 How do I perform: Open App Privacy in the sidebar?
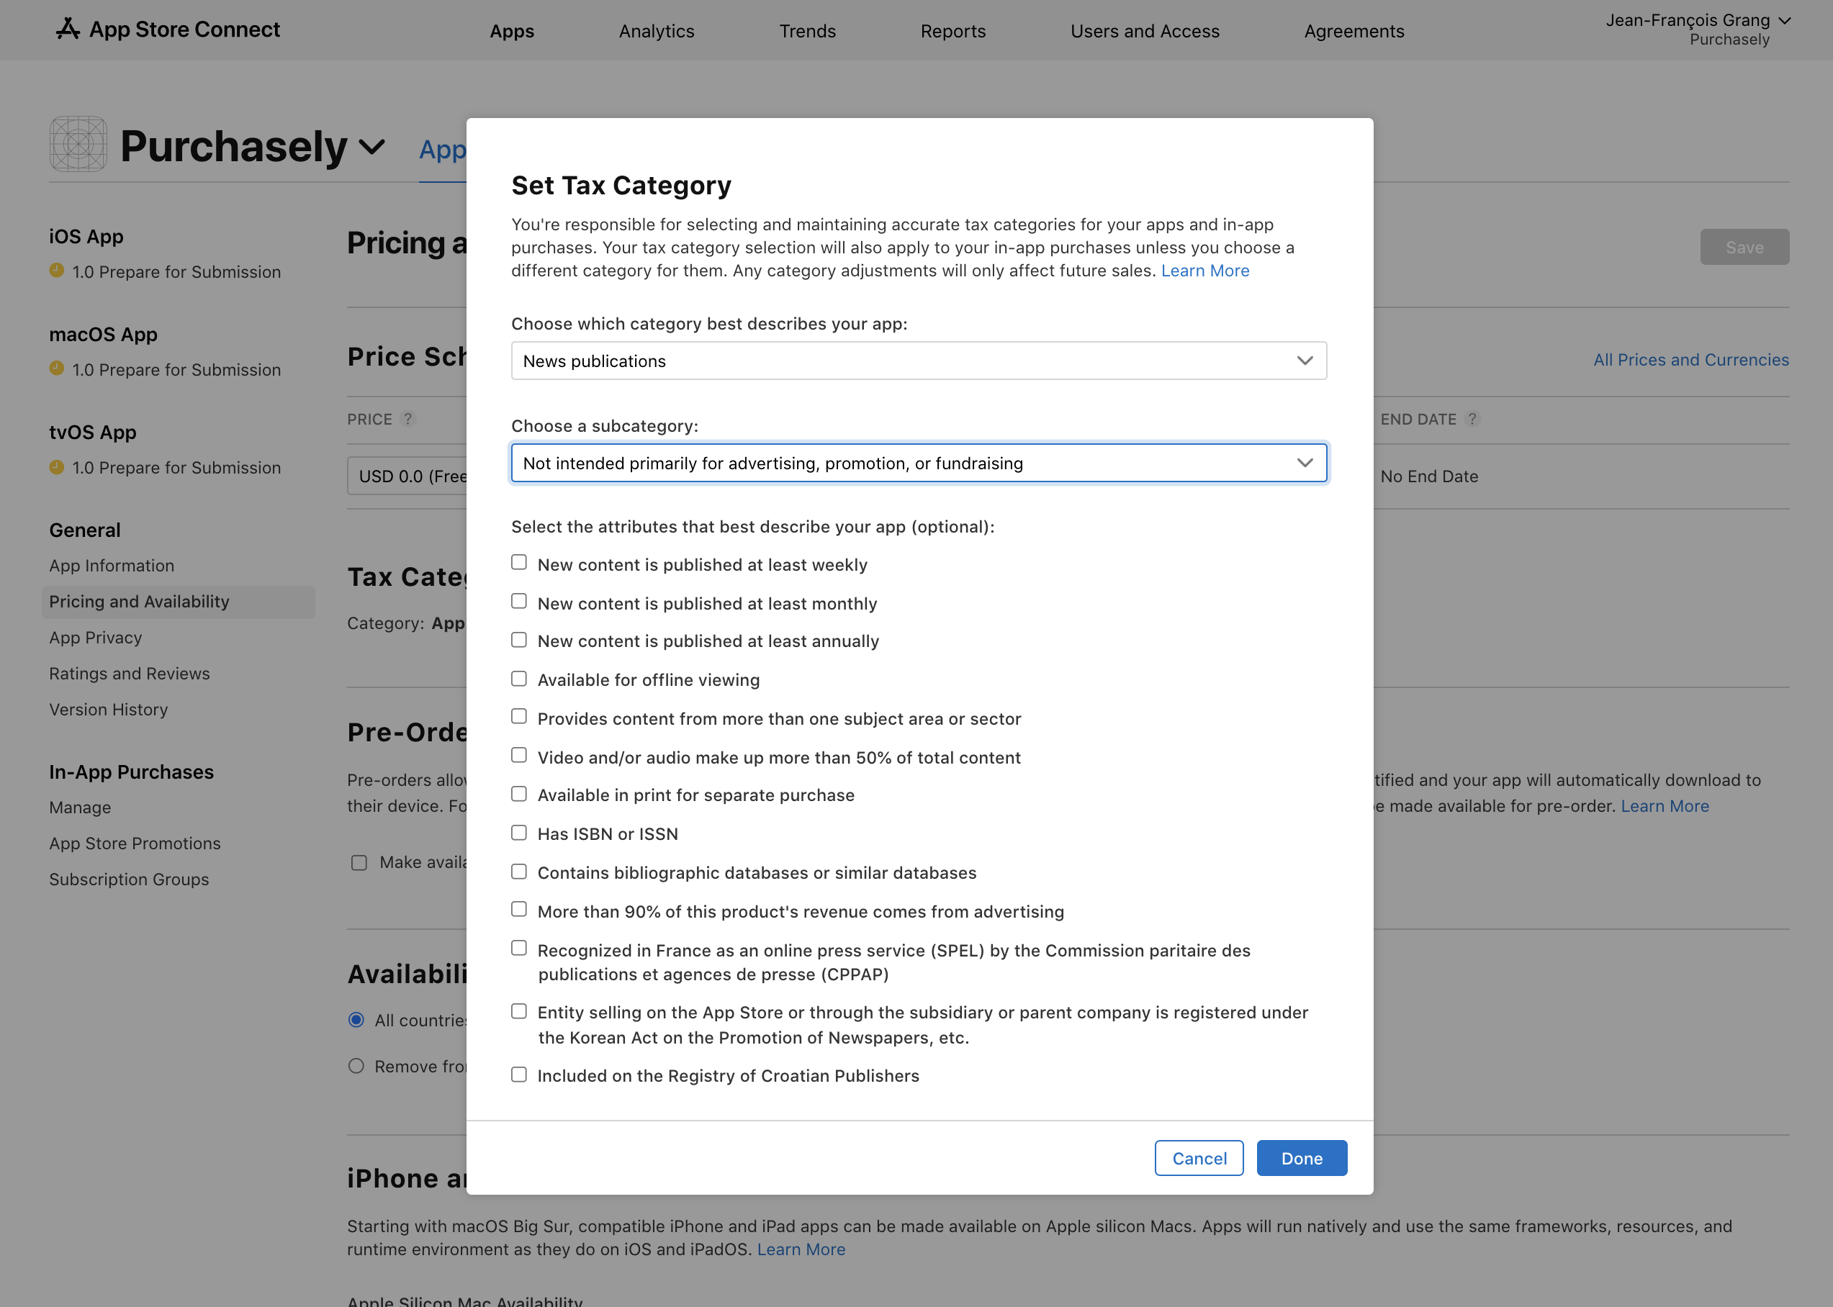(x=96, y=638)
